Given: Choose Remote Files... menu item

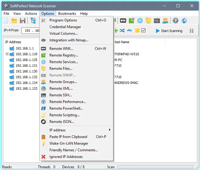Looking at the screenshot, I should click(x=76, y=69).
